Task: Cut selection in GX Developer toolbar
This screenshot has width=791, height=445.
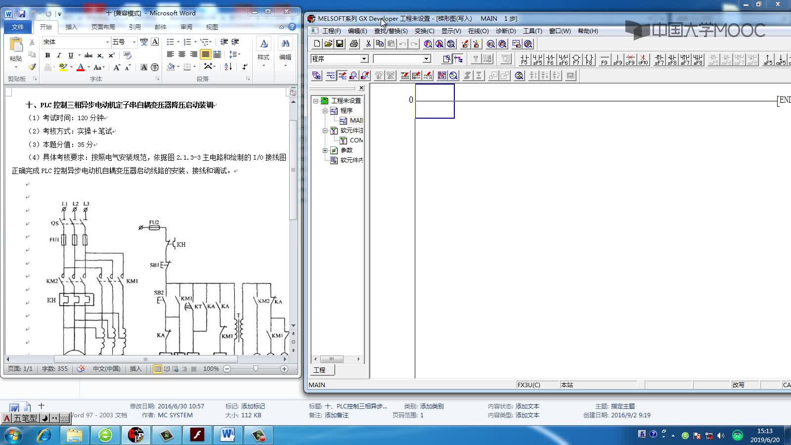Action: coord(368,44)
